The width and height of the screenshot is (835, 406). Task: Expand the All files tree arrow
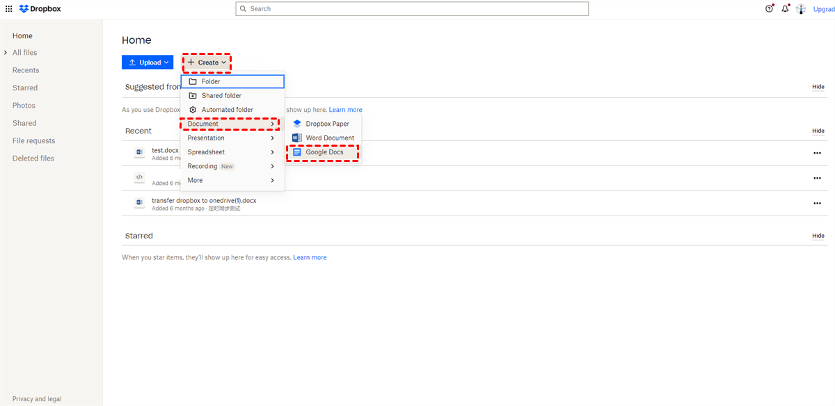pyautogui.click(x=6, y=53)
